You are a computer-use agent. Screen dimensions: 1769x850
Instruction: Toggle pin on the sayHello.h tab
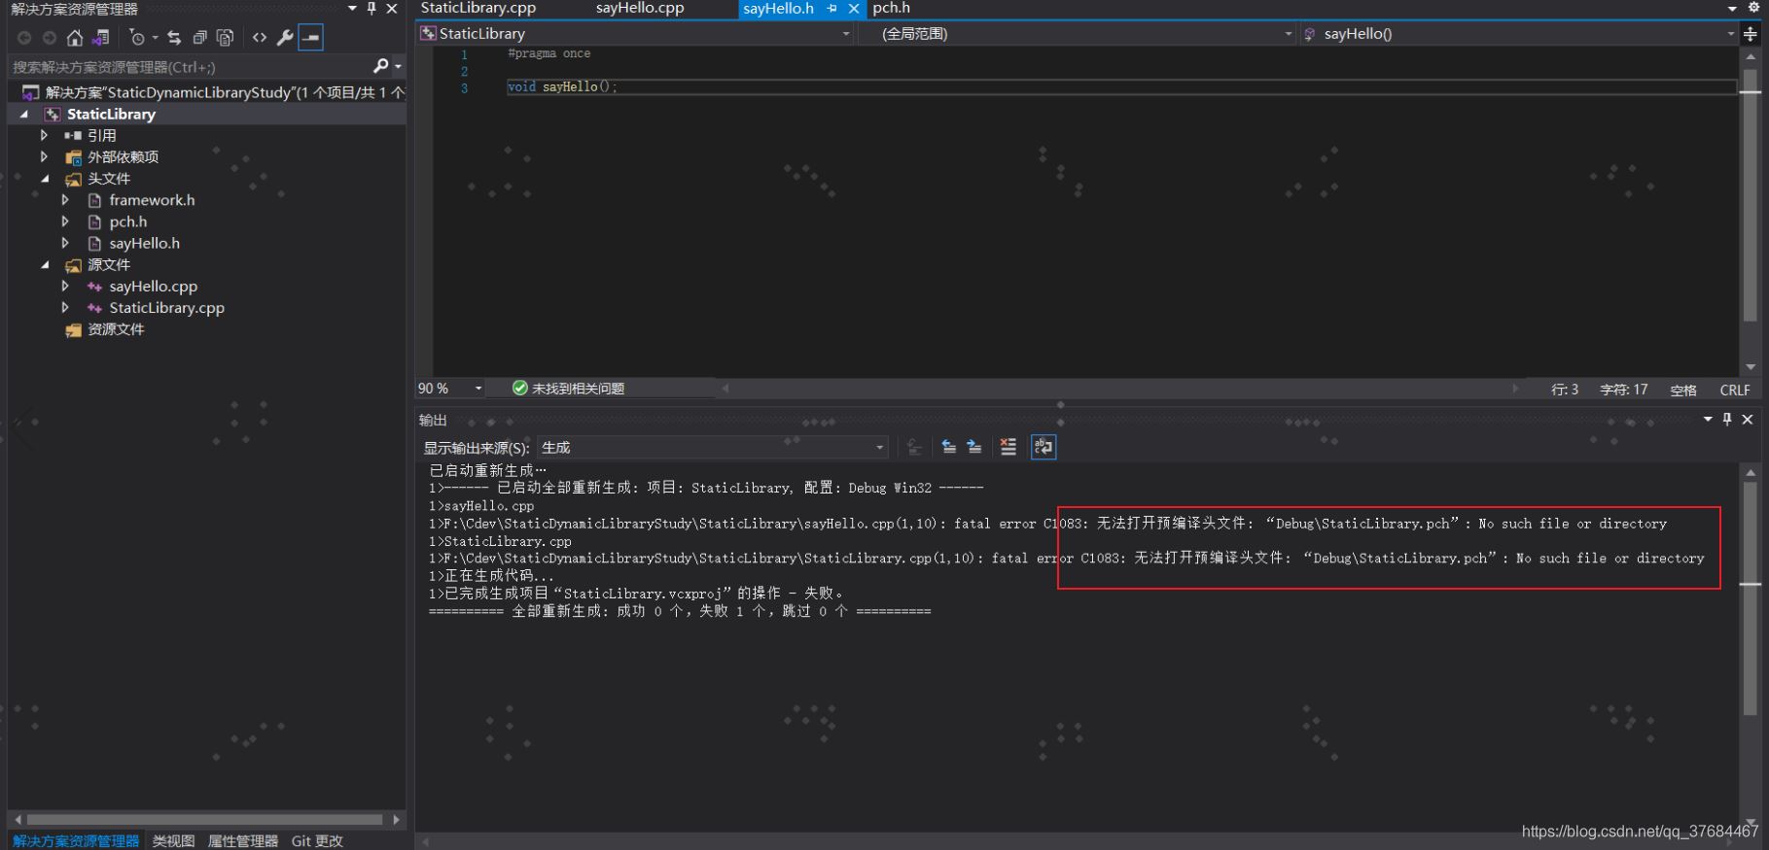click(831, 9)
